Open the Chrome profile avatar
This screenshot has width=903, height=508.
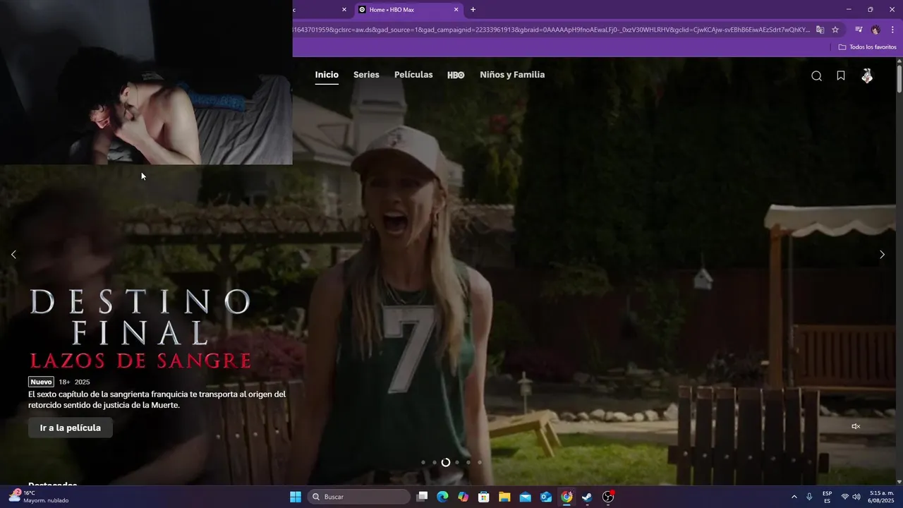pos(875,30)
